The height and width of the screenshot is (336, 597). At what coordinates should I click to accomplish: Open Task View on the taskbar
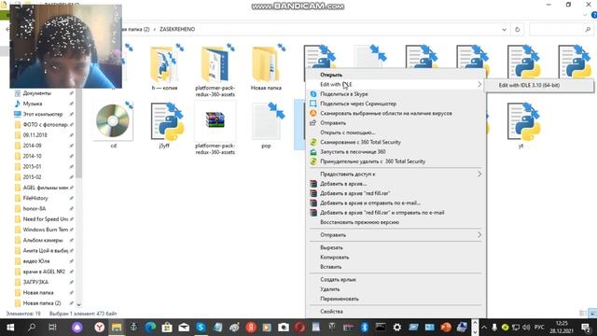(x=52, y=328)
